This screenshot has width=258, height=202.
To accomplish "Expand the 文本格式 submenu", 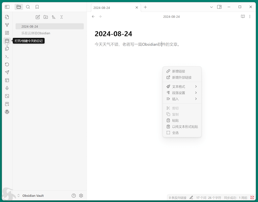I will pyautogui.click(x=182, y=86).
